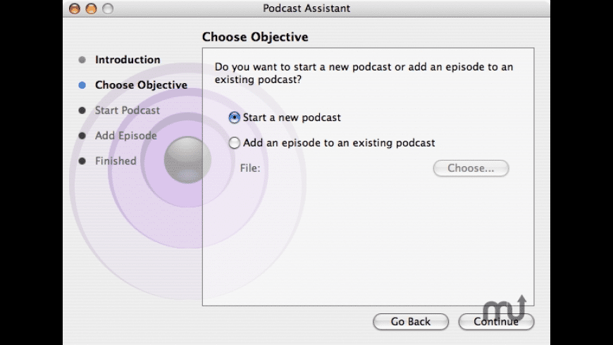Select Add an episode to existing podcast
613x345 pixels.
(235, 143)
